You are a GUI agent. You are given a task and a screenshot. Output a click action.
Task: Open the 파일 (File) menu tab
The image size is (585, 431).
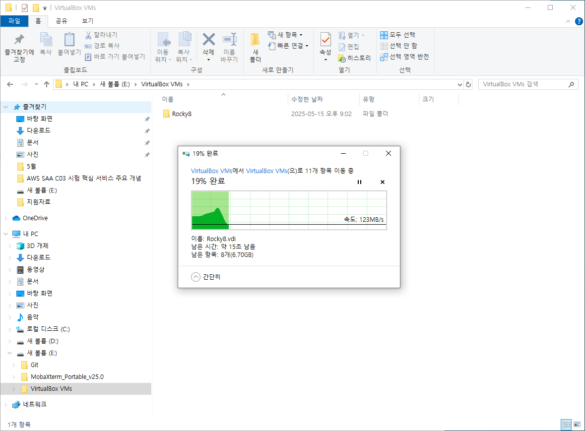(x=14, y=21)
